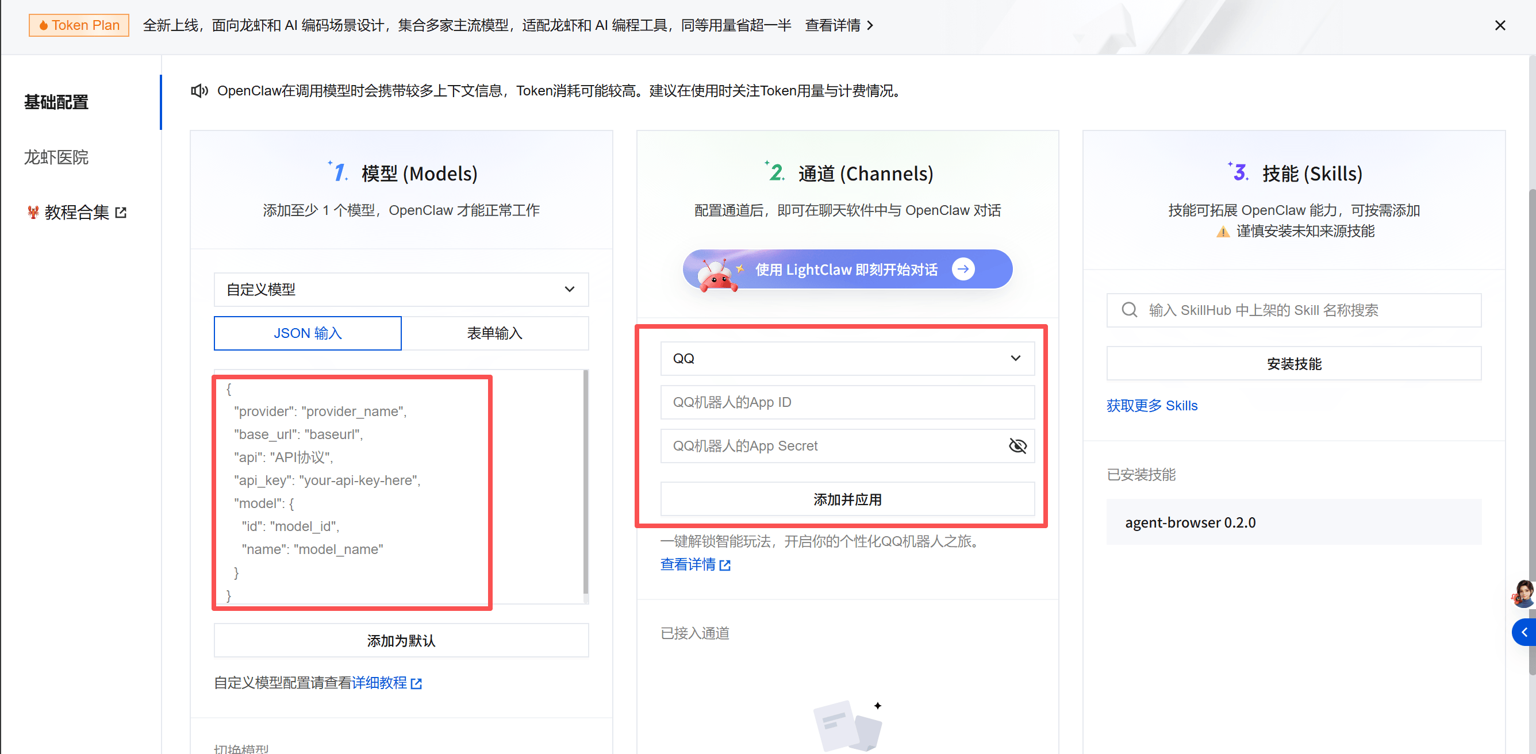1536x754 pixels.
Task: Click the speaker announcement icon
Action: [x=199, y=91]
